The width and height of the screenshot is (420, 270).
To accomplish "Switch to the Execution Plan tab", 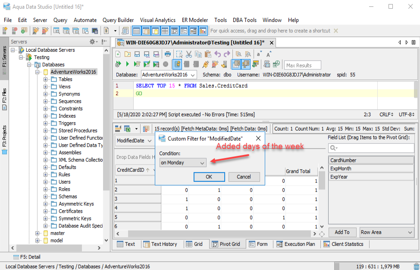I will [295, 244].
